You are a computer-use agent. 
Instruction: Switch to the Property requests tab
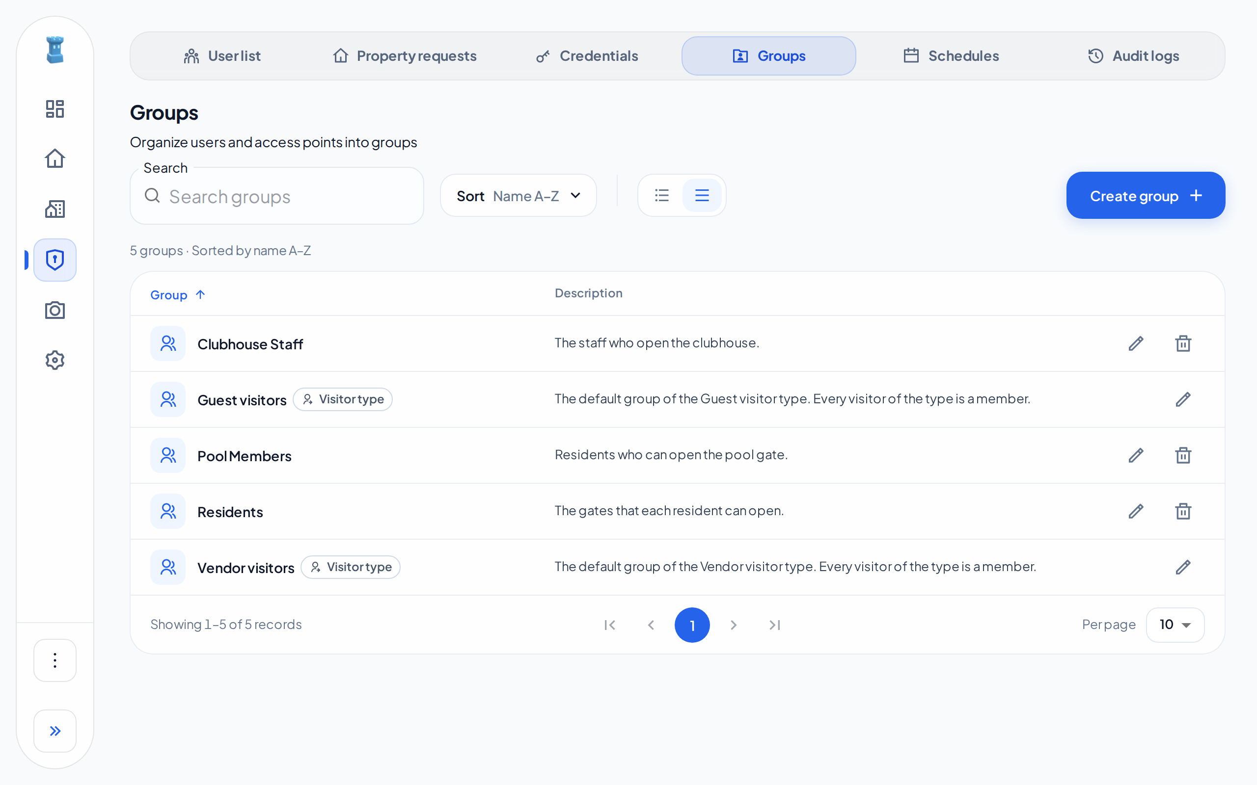(x=404, y=55)
